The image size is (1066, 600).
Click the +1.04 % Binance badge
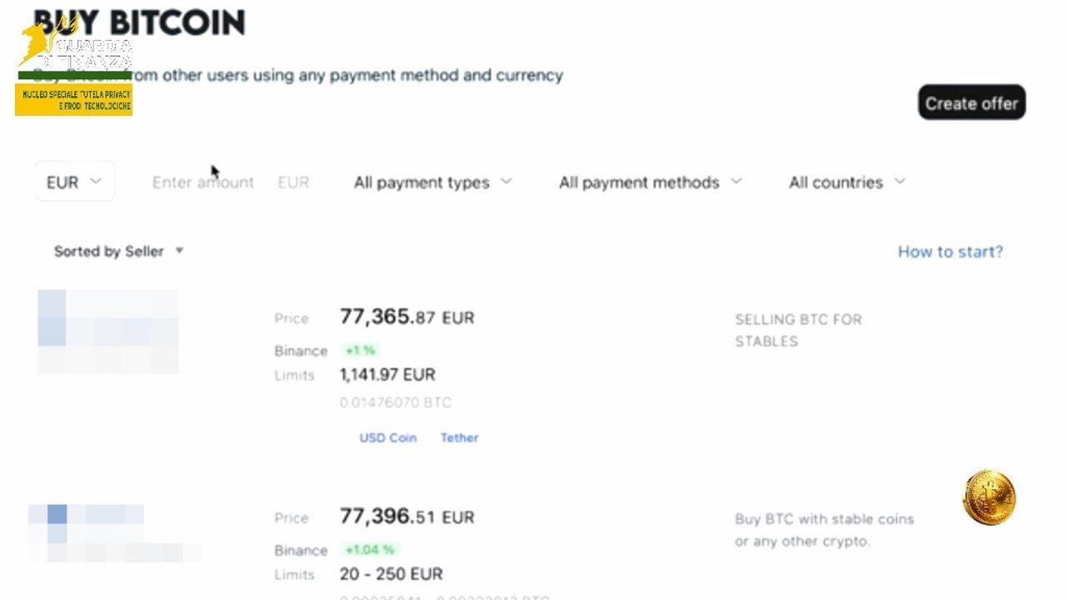pos(369,550)
